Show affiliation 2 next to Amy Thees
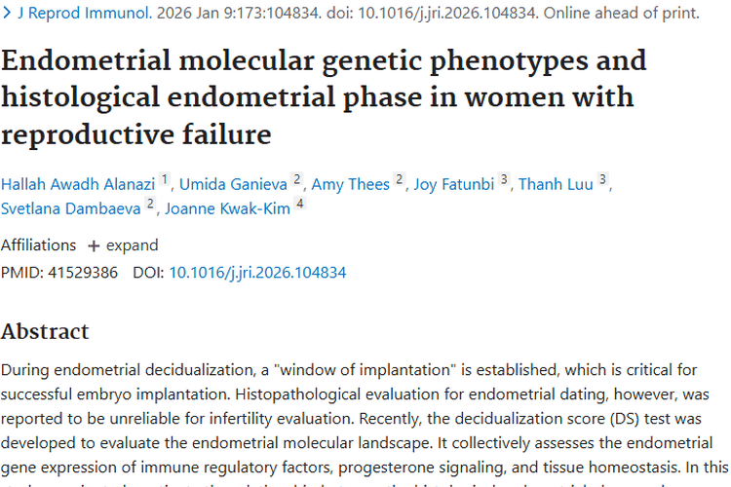 pyautogui.click(x=399, y=180)
